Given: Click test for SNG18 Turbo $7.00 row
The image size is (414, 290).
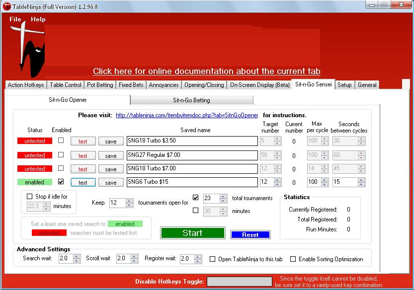Looking at the screenshot, I should click(83, 169).
